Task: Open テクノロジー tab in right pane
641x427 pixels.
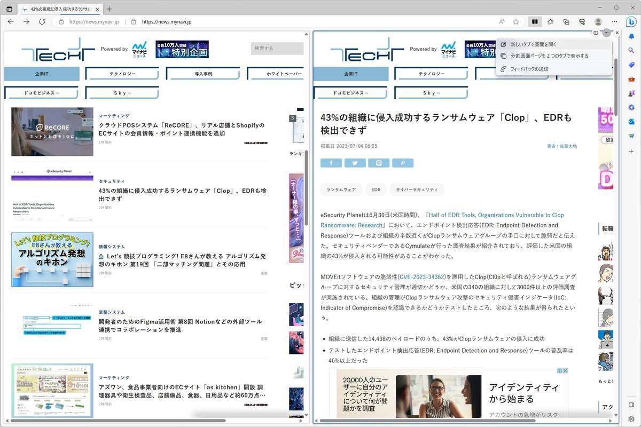Action: [x=431, y=74]
